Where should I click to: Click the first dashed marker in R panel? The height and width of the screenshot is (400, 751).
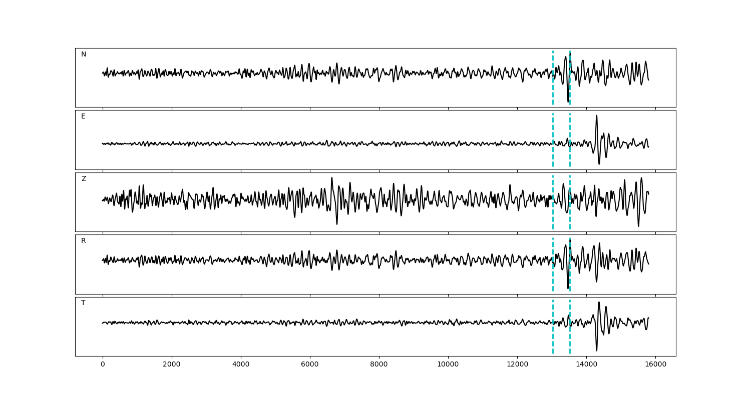click(553, 264)
